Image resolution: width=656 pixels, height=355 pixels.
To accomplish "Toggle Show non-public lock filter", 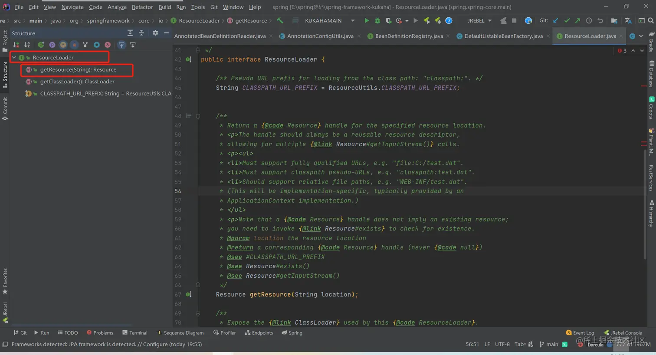I will click(74, 45).
